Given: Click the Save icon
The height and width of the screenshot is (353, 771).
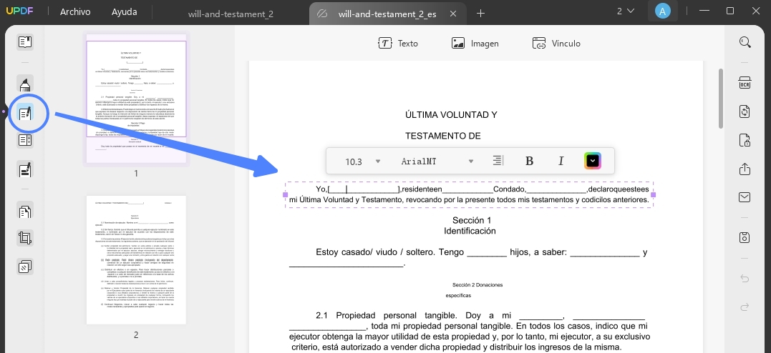Looking at the screenshot, I should pos(745,238).
